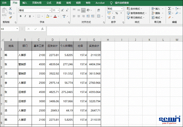This screenshot has height=127, width=183.
Task: Align text left
Action: (x=74, y=16)
